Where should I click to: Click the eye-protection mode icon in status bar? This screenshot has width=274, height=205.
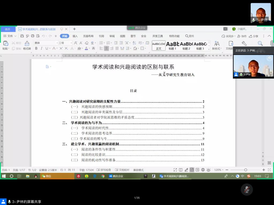click(208, 170)
